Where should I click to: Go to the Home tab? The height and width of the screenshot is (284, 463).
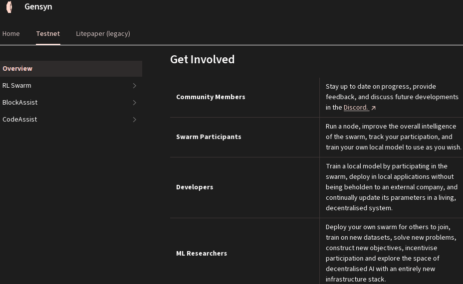[11, 34]
